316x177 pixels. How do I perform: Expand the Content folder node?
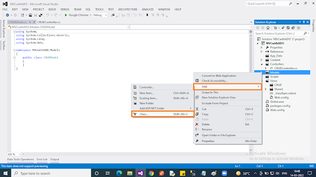point(262,60)
